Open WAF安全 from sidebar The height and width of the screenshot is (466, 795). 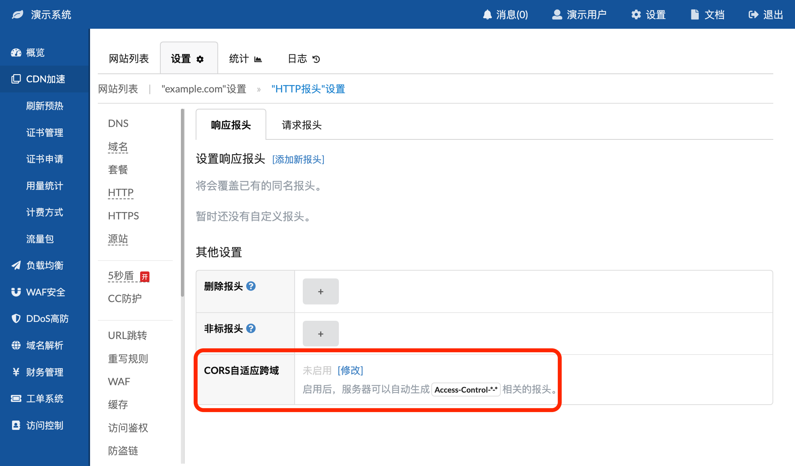(45, 292)
